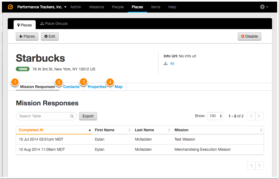The width and height of the screenshot is (279, 179).
Task: Sort by First Name column
Action: point(112,130)
